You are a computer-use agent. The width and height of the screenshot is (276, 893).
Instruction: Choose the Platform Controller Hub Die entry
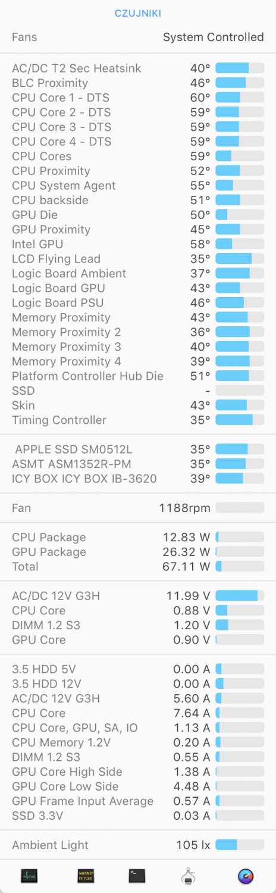coord(138,376)
